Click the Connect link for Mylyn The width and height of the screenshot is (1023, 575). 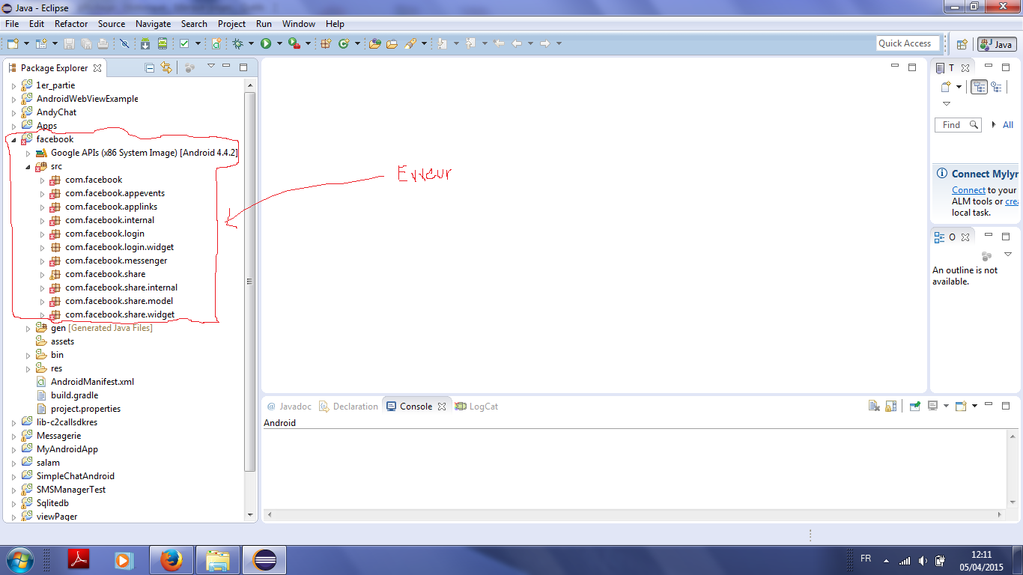pyautogui.click(x=968, y=190)
